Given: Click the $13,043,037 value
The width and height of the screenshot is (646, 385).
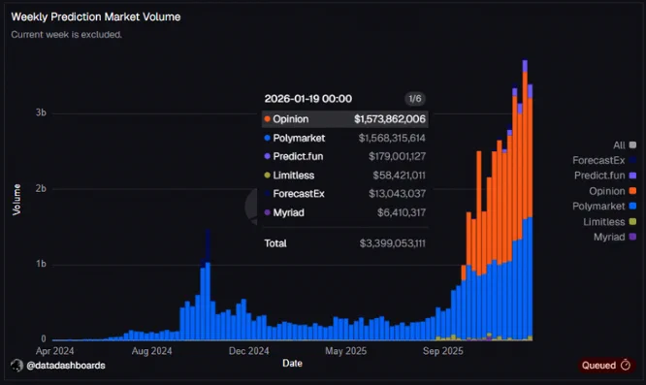Looking at the screenshot, I should pos(397,194).
